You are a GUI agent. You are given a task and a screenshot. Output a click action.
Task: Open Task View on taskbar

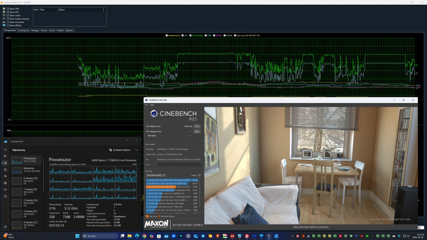(122, 236)
